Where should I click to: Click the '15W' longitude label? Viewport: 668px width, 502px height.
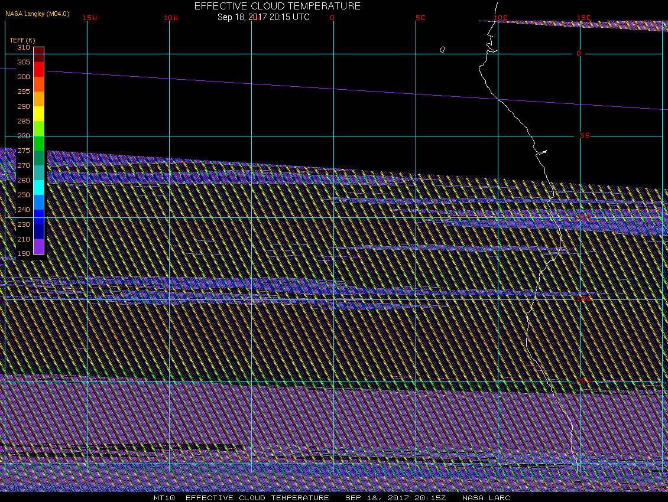tap(90, 18)
